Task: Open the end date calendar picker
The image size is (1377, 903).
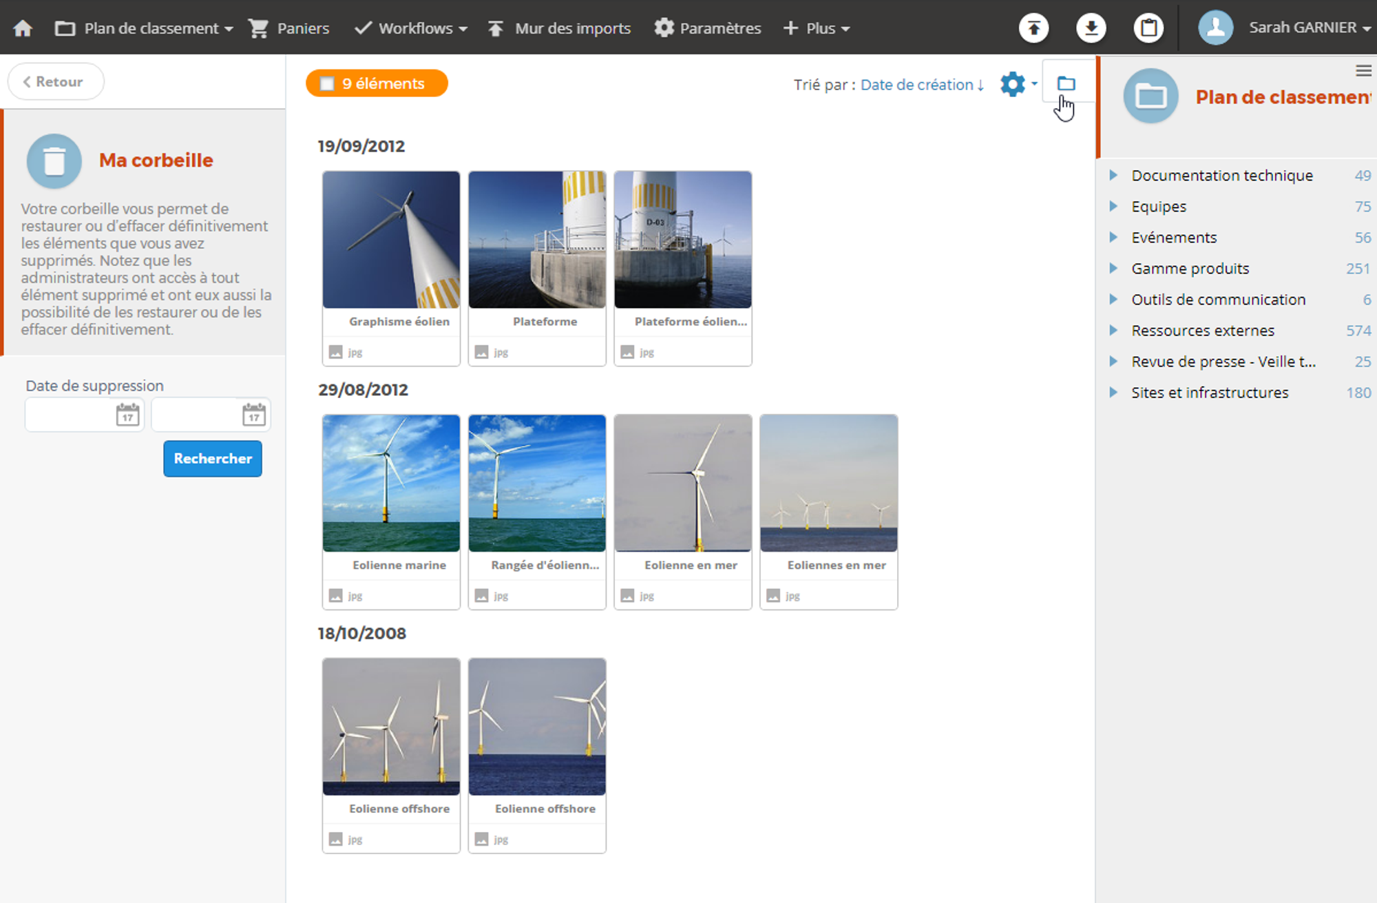Action: pyautogui.click(x=254, y=415)
